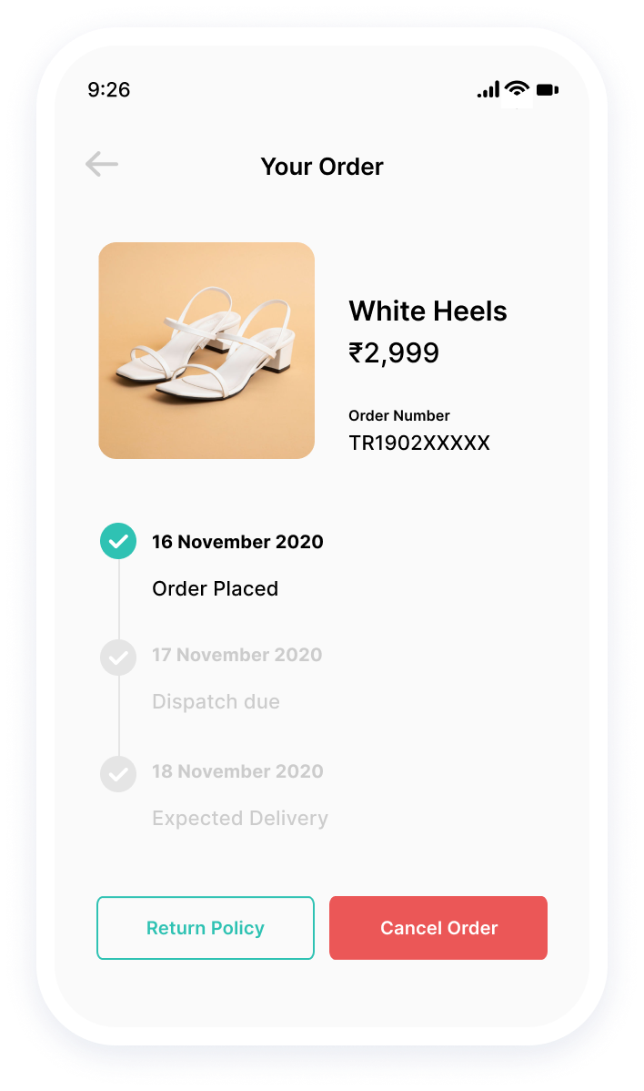
Task: Click the red Cancel Order button
Action: [438, 927]
